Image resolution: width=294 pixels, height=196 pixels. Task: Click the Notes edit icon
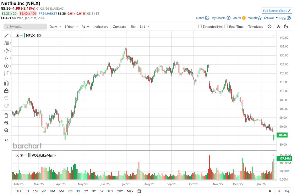coord(207,18)
